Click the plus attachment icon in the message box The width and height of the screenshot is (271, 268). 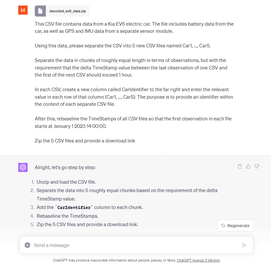click(28, 245)
